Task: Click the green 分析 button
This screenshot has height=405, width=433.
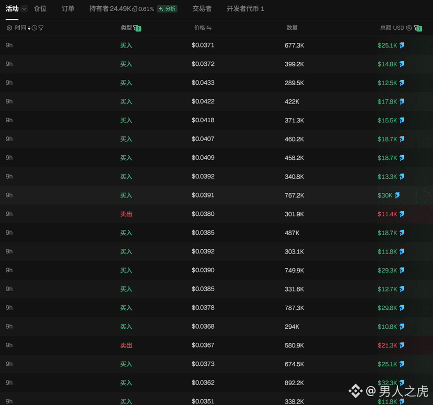Action: coord(167,9)
